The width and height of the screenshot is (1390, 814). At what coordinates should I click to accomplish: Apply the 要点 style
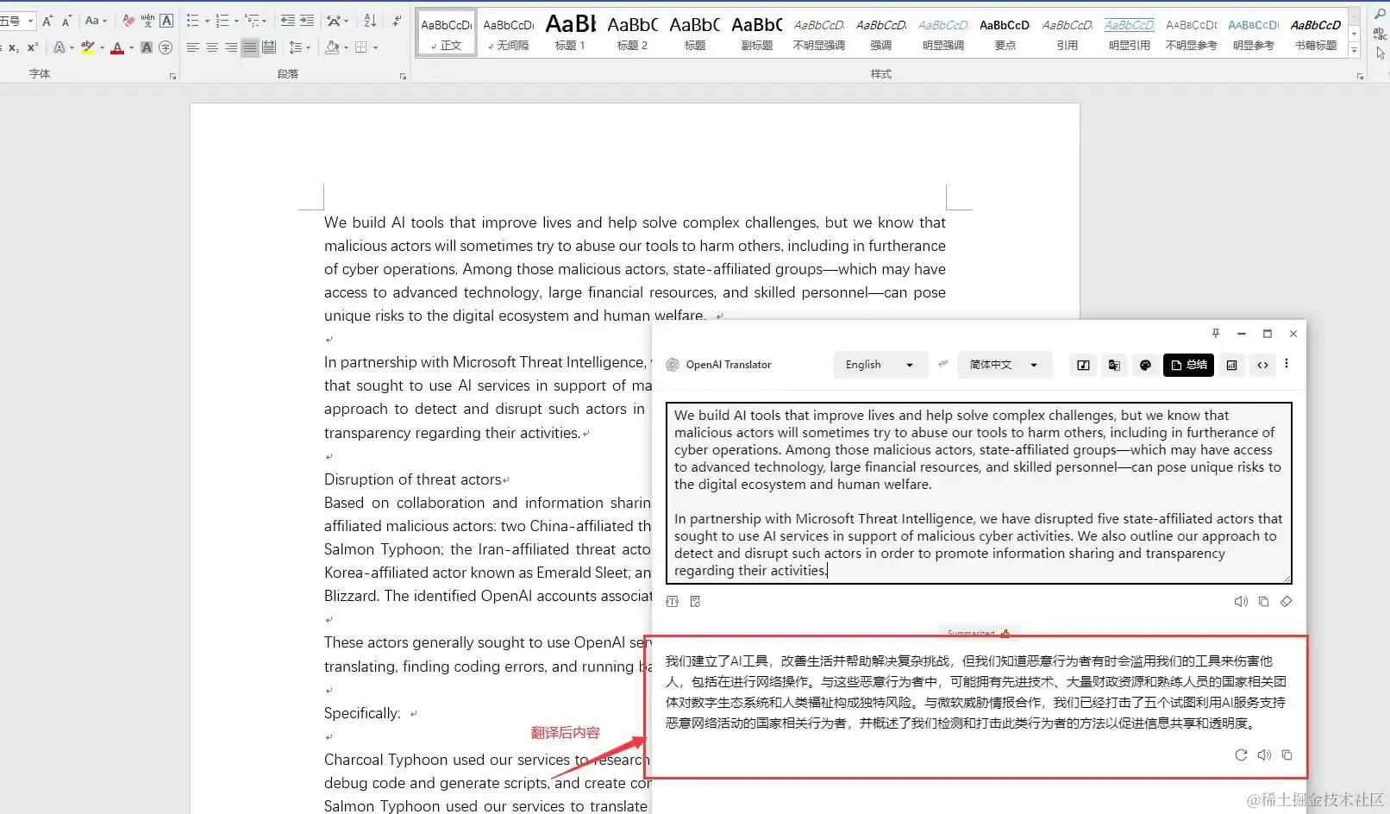[x=1005, y=33]
